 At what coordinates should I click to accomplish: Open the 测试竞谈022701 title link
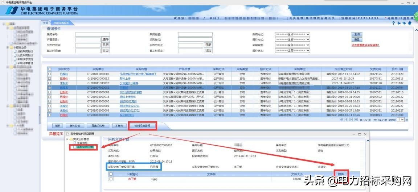pos(130,106)
